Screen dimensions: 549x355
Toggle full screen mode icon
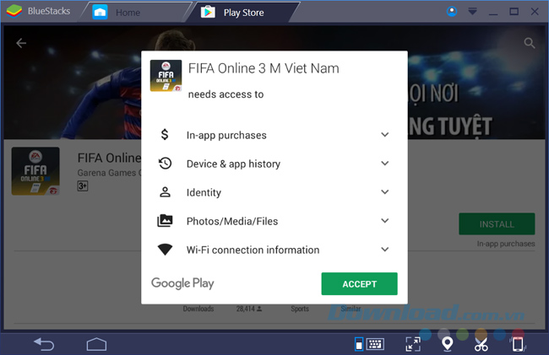tap(413, 344)
